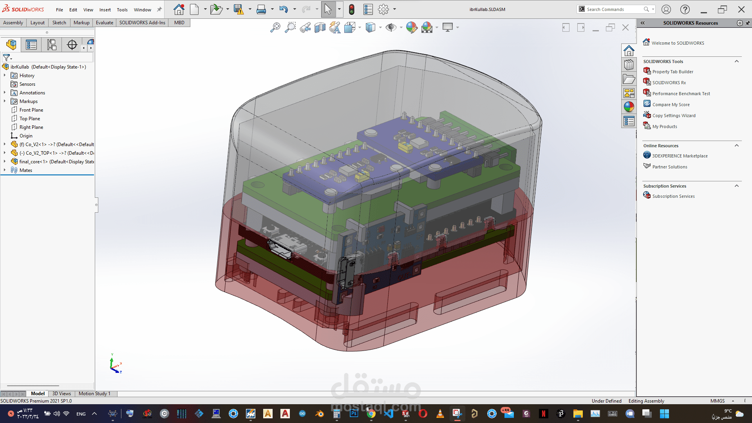This screenshot has width=752, height=423.
Task: Open the PropertyManager tab icon
Action: point(31,45)
